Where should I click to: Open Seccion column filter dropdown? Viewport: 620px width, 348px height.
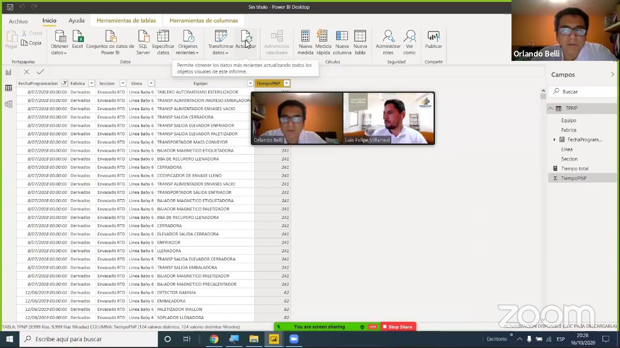[123, 83]
